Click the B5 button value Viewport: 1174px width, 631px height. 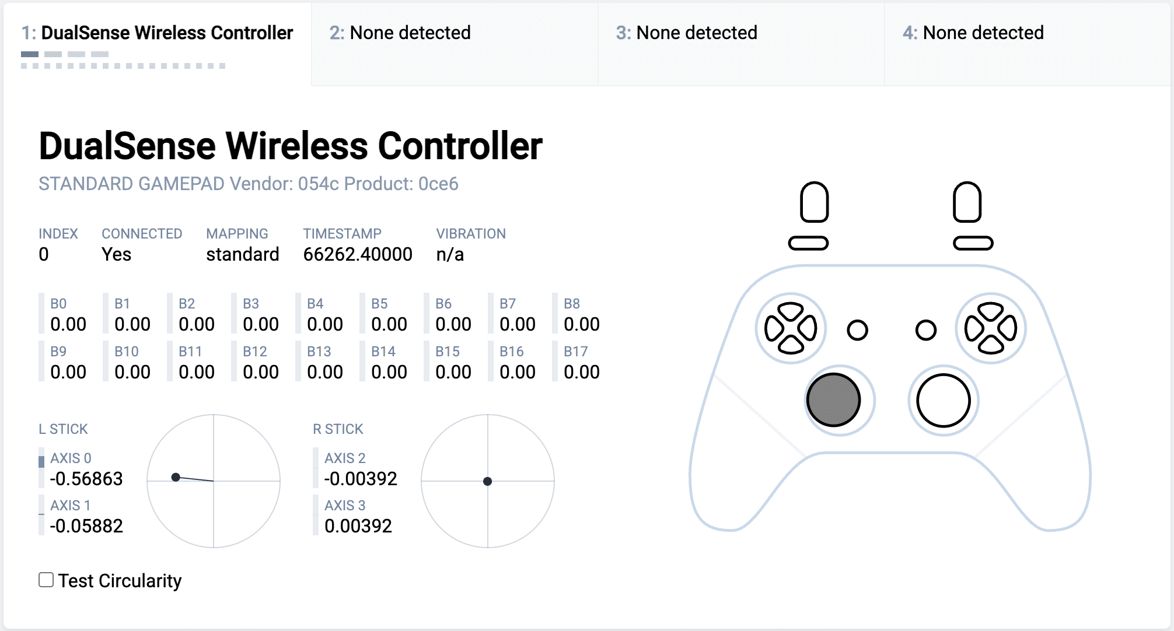pos(389,324)
